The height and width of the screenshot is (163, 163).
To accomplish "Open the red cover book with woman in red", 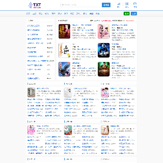I will (64, 31).
